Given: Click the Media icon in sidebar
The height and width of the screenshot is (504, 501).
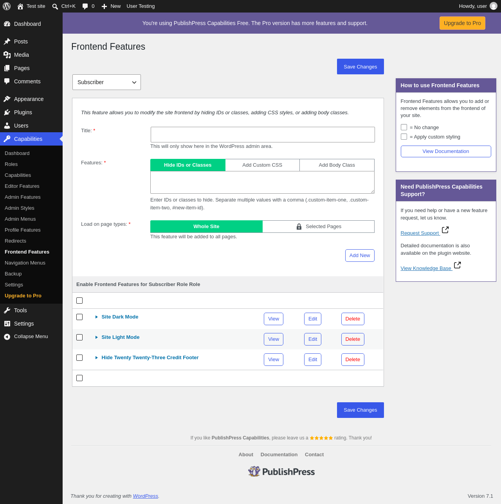Looking at the screenshot, I should coord(7,55).
